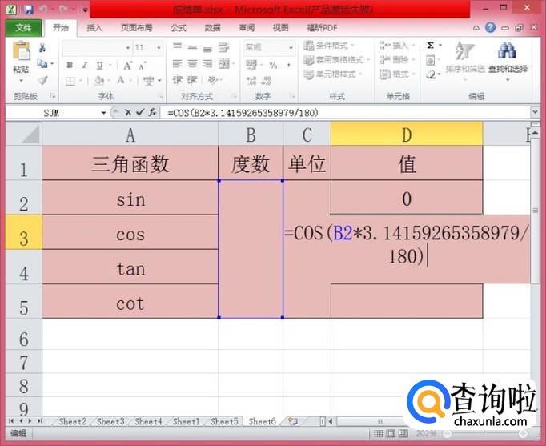Image resolution: width=546 pixels, height=446 pixels.
Task: Switch to the Sheet2 worksheet tab
Action: tap(72, 421)
